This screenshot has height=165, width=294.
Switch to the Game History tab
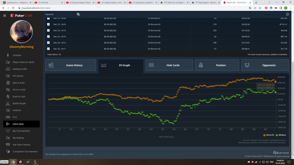point(71,65)
